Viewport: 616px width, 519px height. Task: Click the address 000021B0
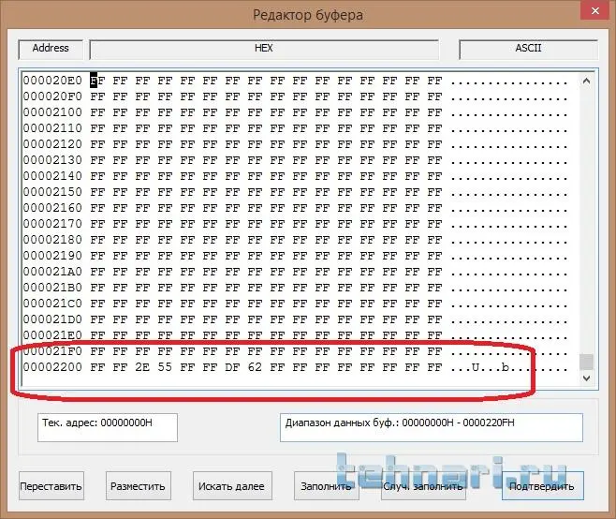point(52,288)
